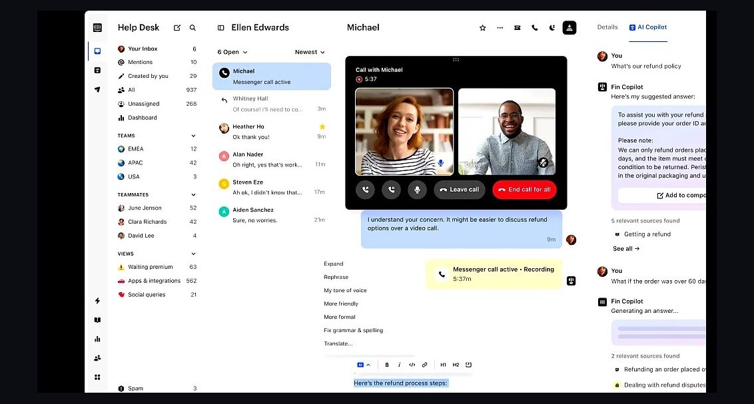
Task: Open the Outbound paper-plane icon in left rail
Action: [x=97, y=89]
